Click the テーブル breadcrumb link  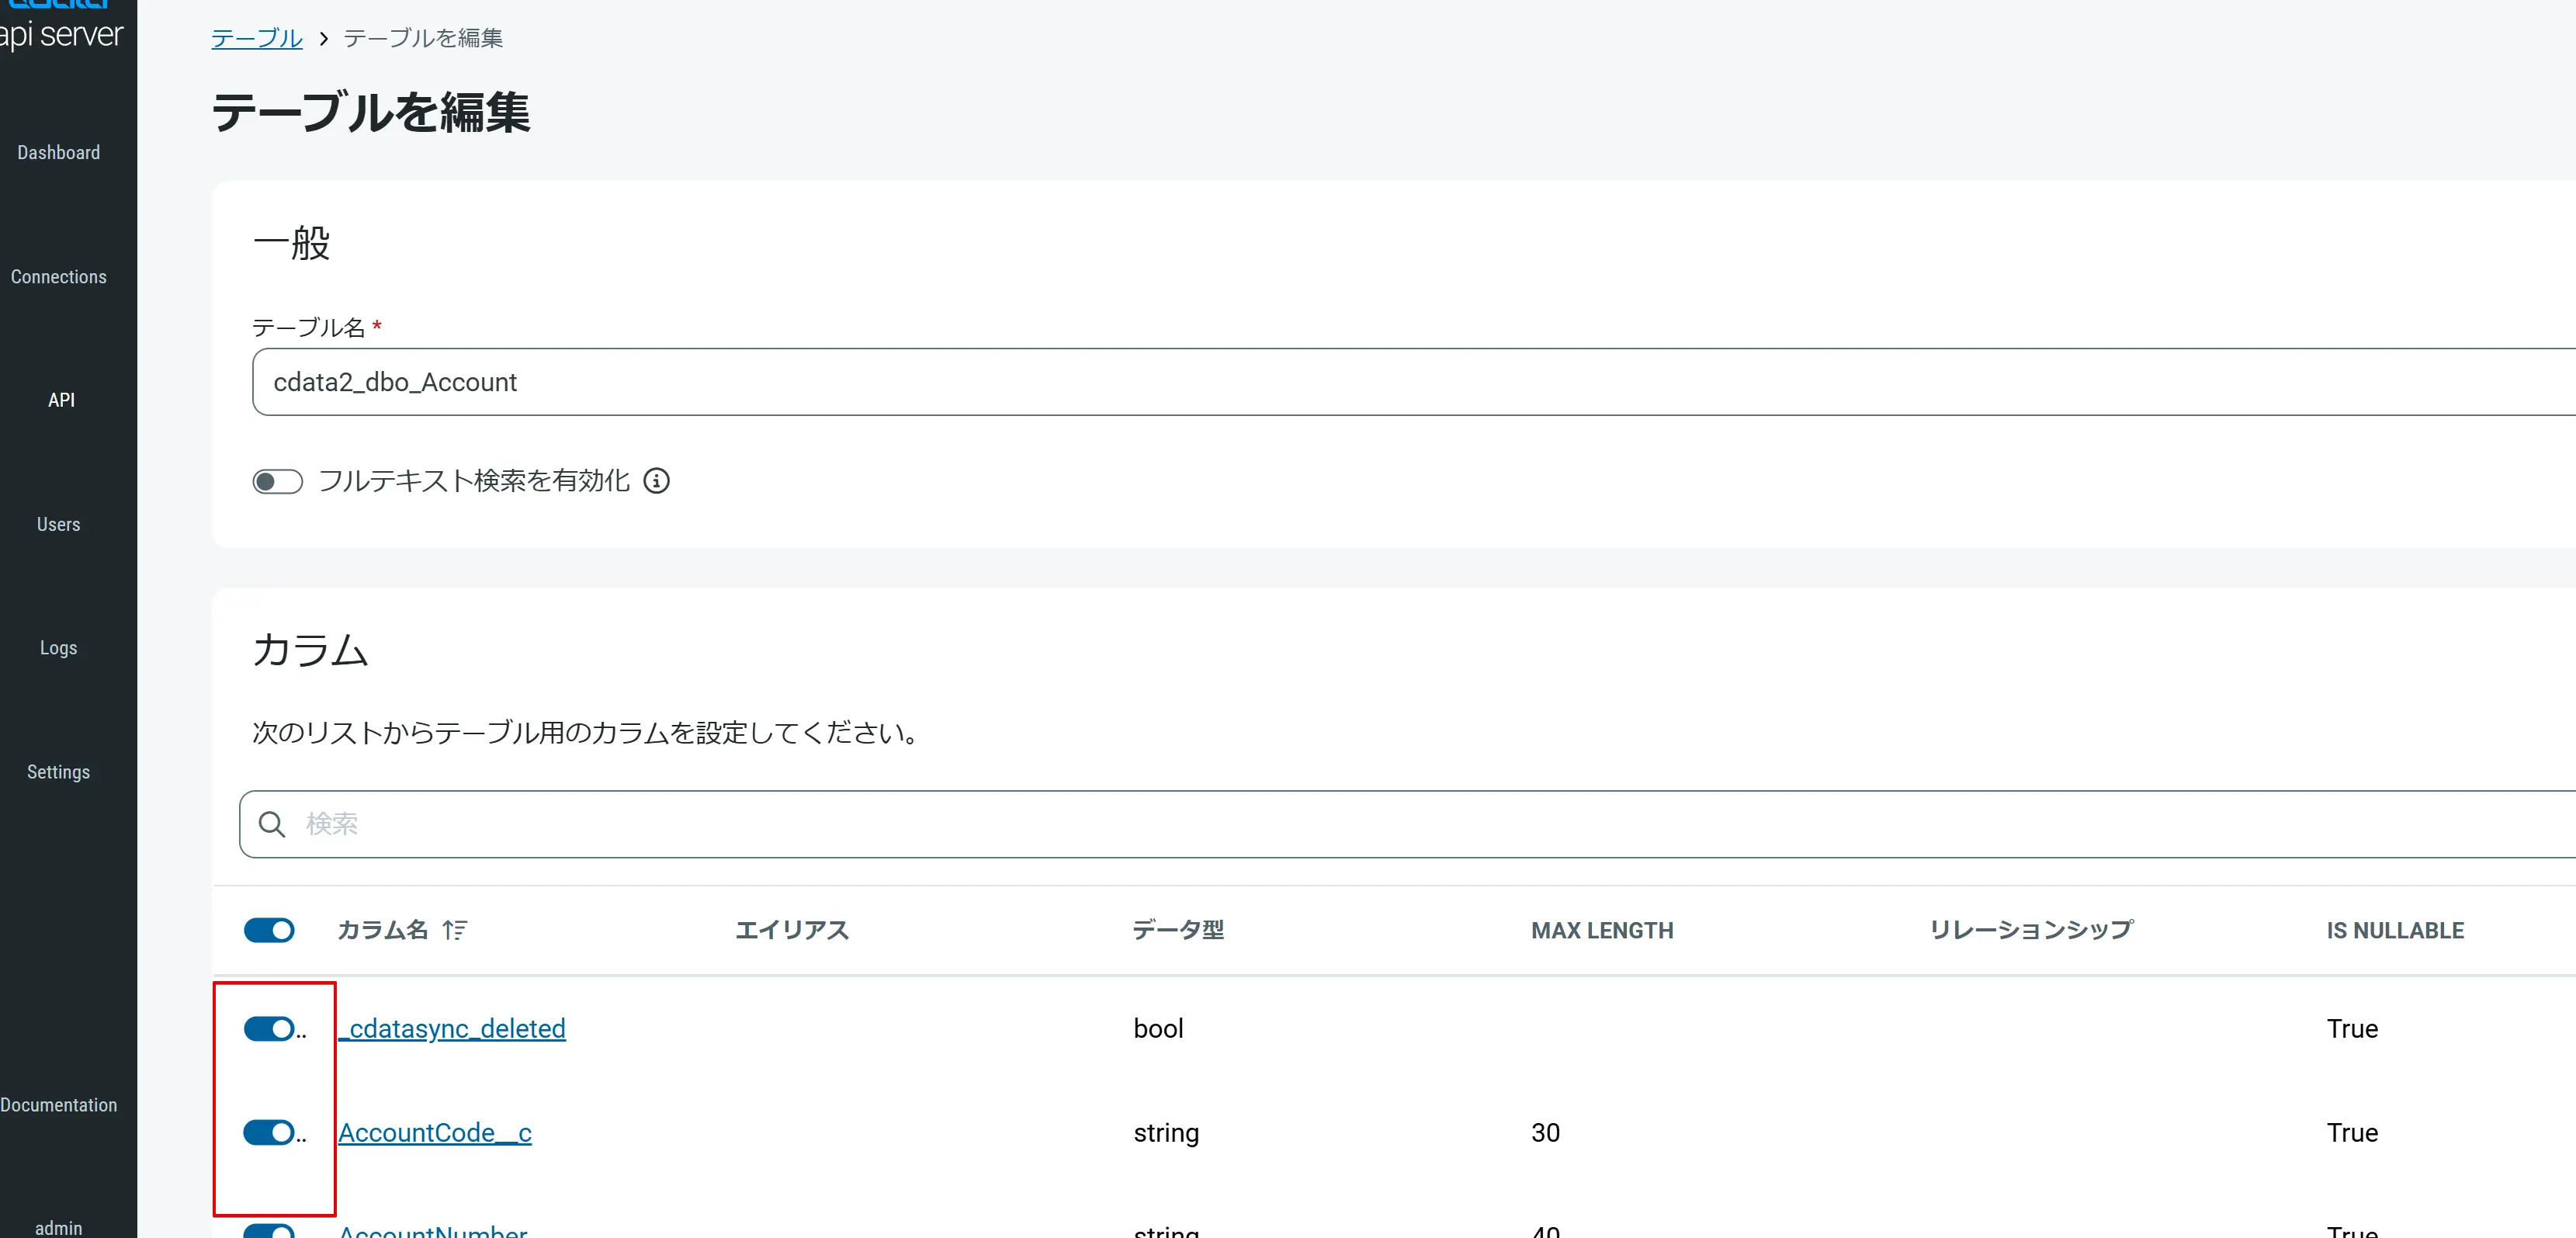[255, 37]
